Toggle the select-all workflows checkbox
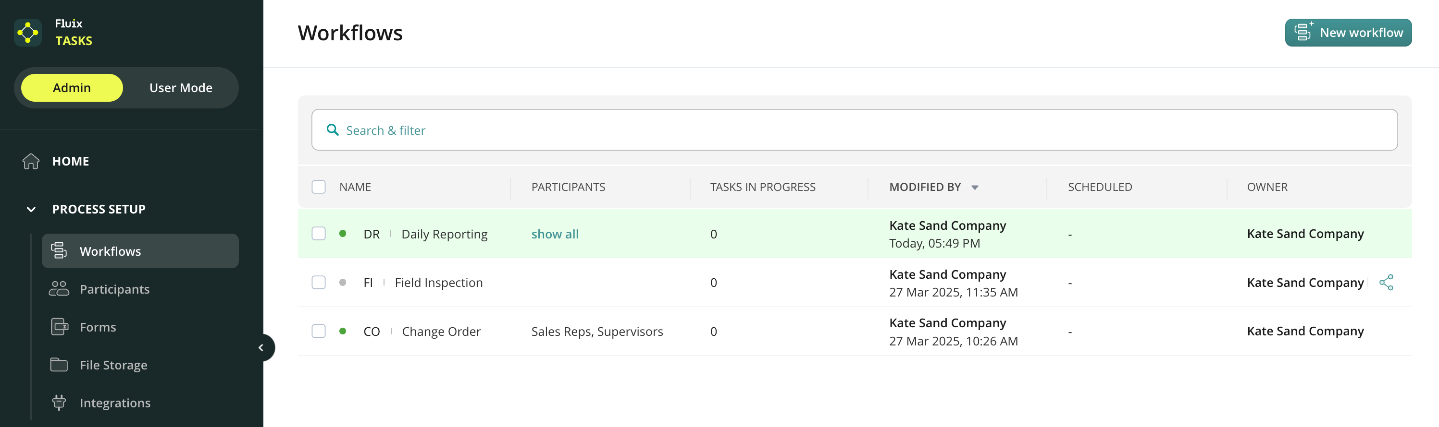1439x427 pixels. [318, 187]
